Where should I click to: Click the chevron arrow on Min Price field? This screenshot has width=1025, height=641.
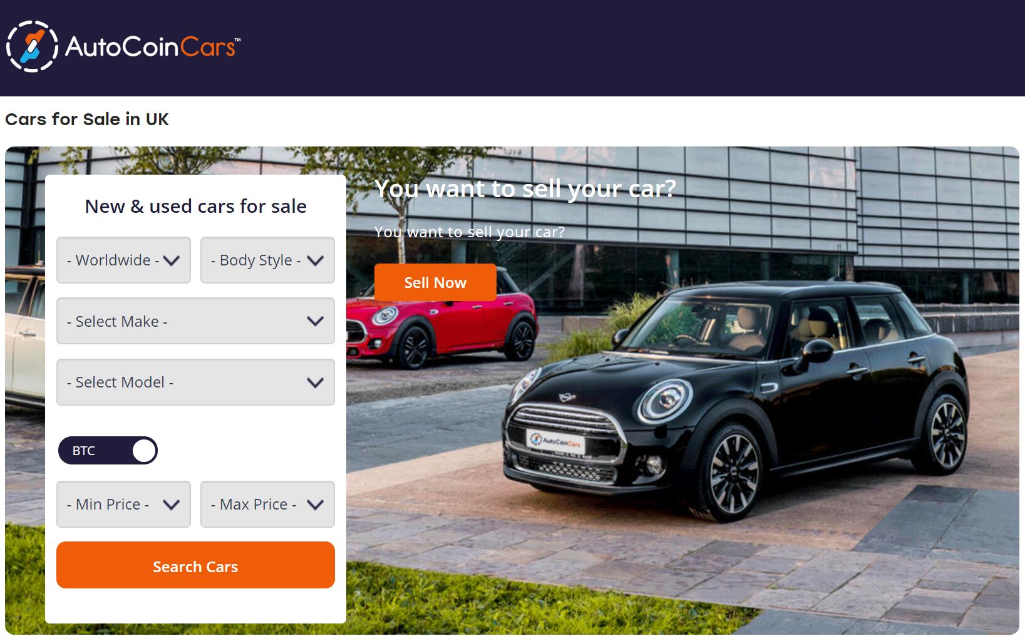click(171, 505)
